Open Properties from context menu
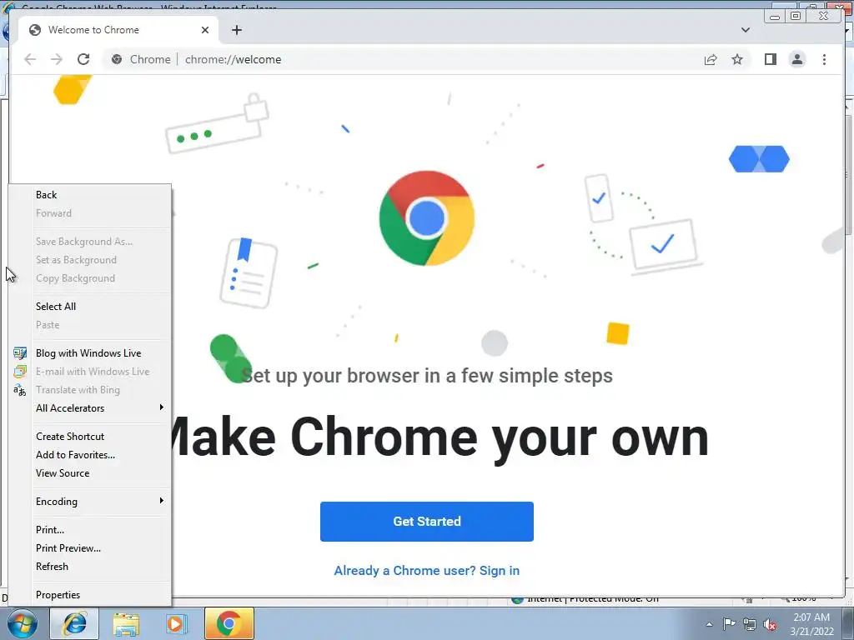The image size is (854, 640). (x=89, y=595)
